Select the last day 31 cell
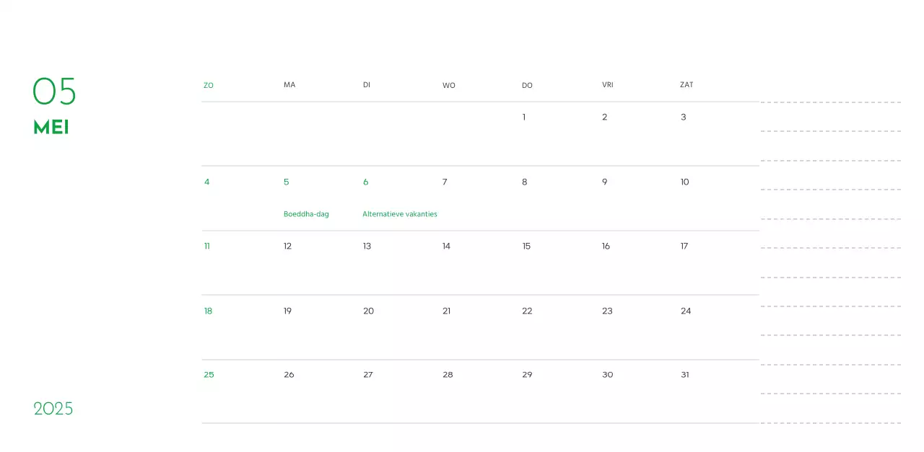This screenshot has width=924, height=452. (x=684, y=374)
